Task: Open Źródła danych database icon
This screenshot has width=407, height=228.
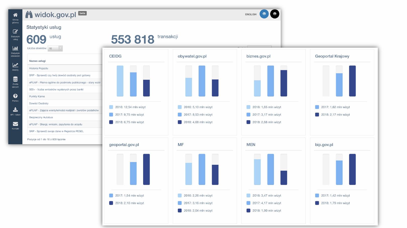Action: tap(15, 79)
